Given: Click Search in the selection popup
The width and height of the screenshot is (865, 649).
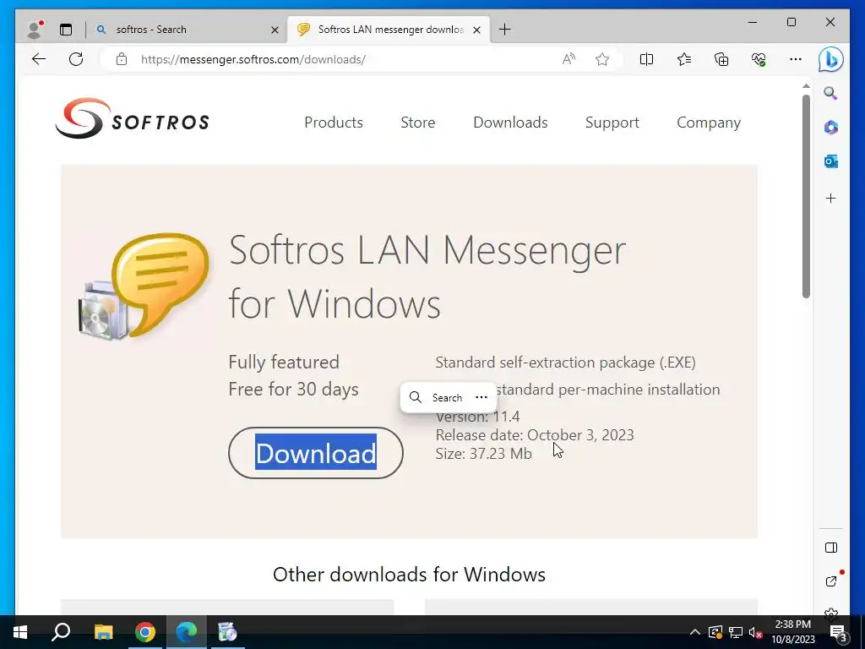Looking at the screenshot, I should pyautogui.click(x=437, y=397).
